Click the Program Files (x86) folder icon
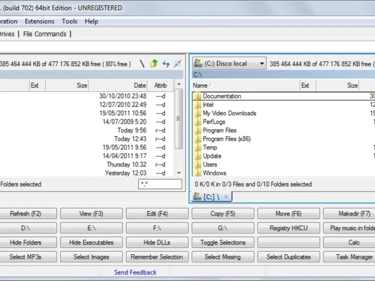375x281 pixels. coord(197,139)
